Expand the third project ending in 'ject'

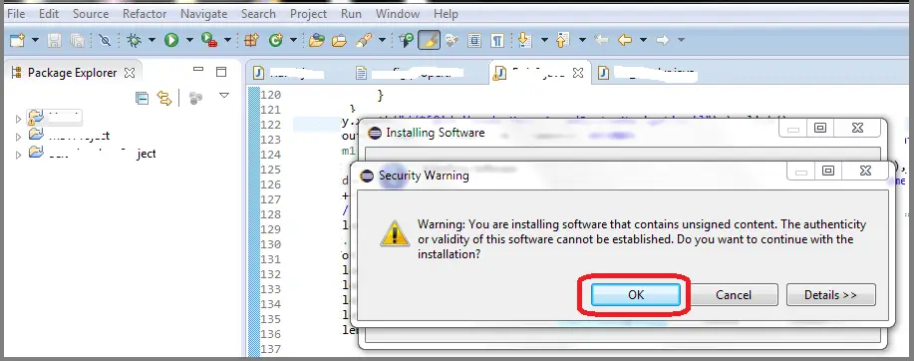[19, 155]
